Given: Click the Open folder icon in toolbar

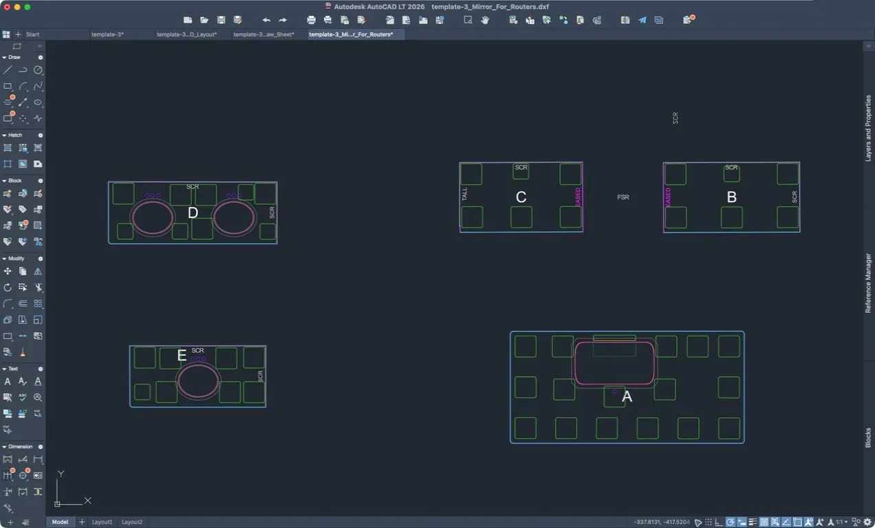Looking at the screenshot, I should [204, 20].
